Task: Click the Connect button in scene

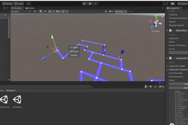Action: point(74,52)
